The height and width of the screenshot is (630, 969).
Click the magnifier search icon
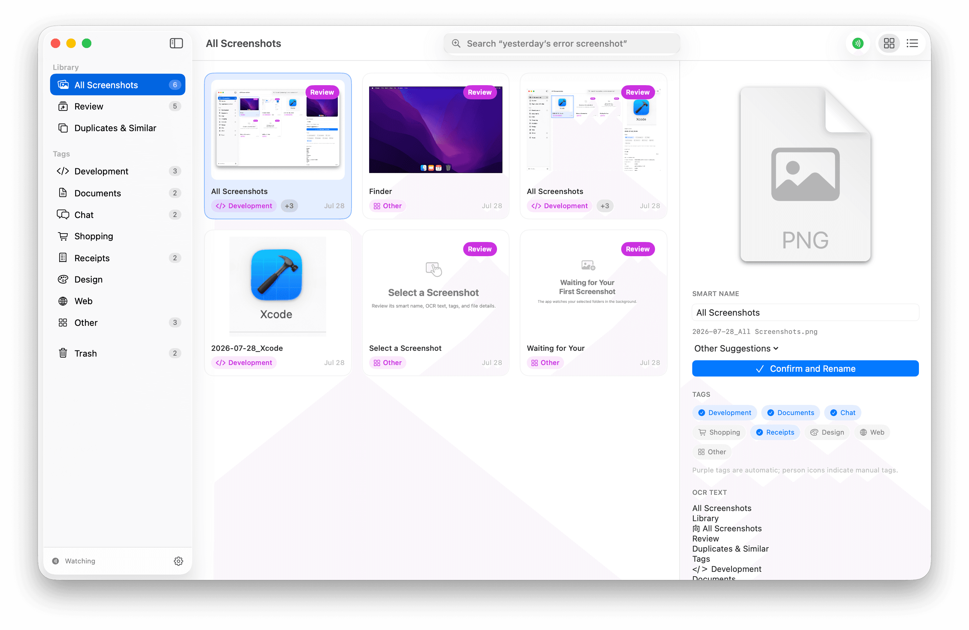coord(456,44)
